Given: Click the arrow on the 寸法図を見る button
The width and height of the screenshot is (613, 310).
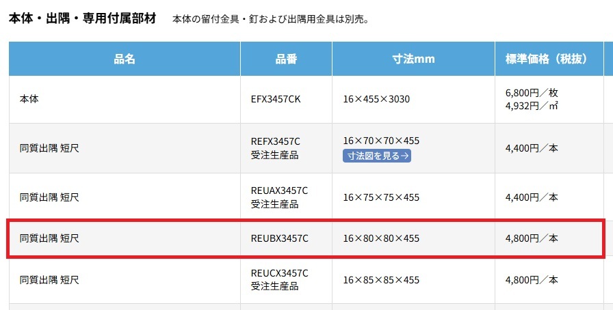Looking at the screenshot, I should click(x=406, y=156).
